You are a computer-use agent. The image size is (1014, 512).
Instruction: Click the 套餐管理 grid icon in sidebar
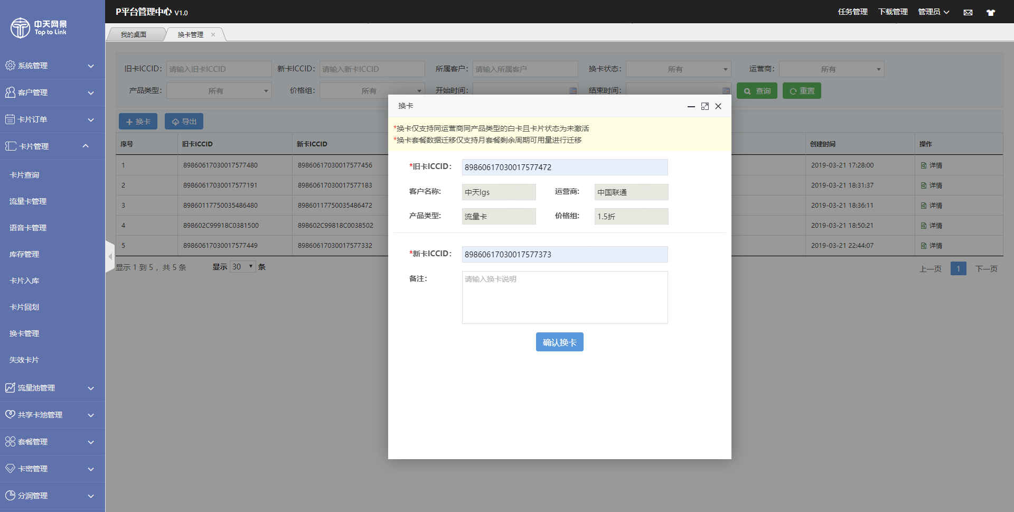pyautogui.click(x=10, y=442)
